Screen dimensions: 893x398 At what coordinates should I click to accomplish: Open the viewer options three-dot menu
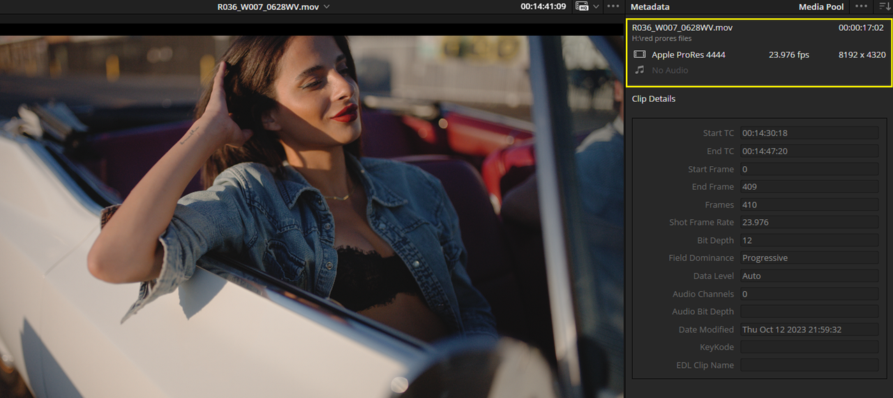(613, 6)
